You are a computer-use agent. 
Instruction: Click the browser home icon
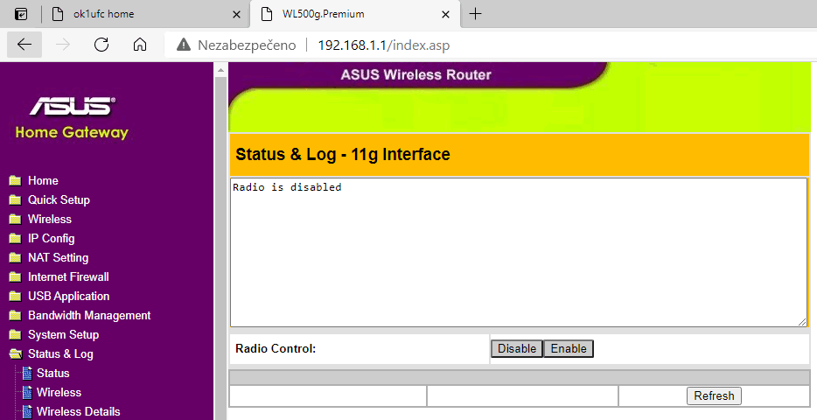pyautogui.click(x=140, y=45)
